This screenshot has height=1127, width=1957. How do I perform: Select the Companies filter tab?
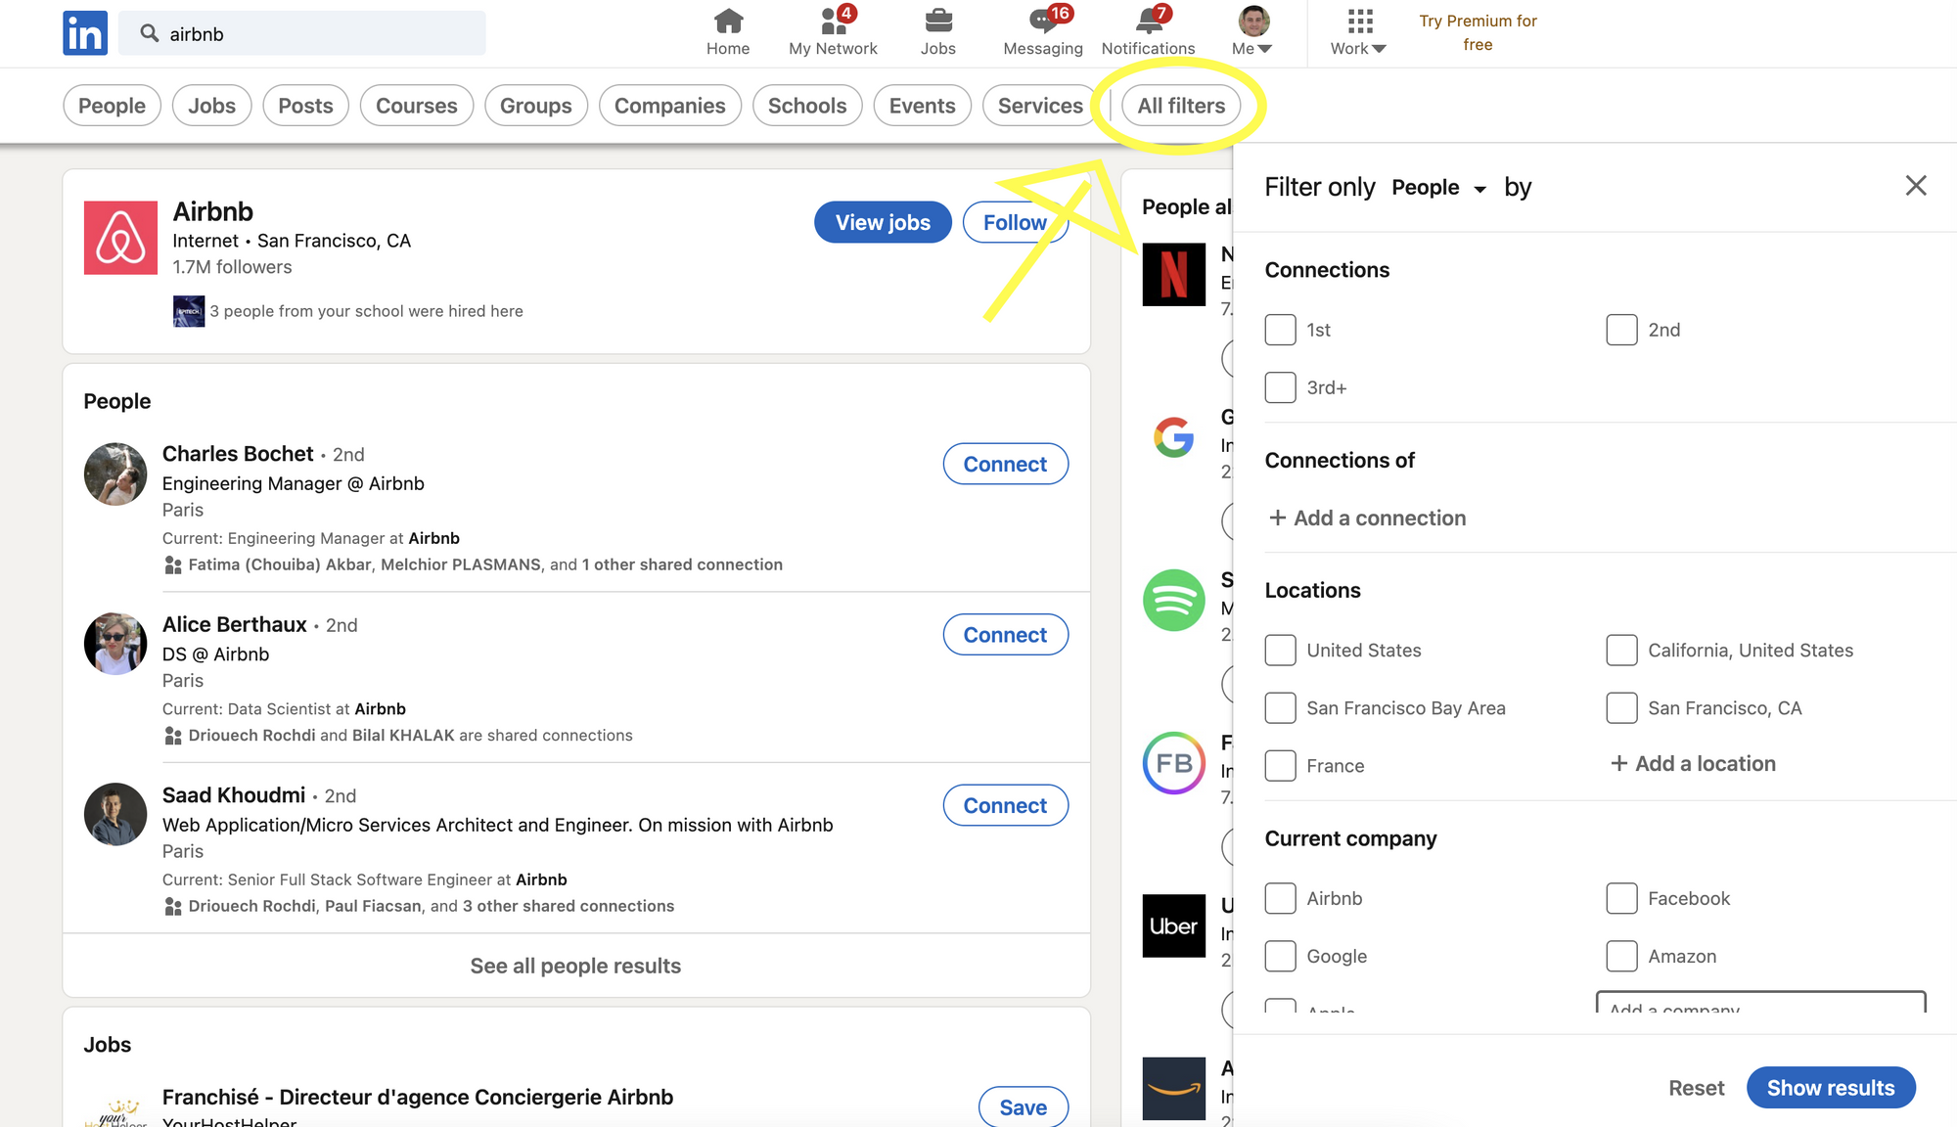pos(669,106)
